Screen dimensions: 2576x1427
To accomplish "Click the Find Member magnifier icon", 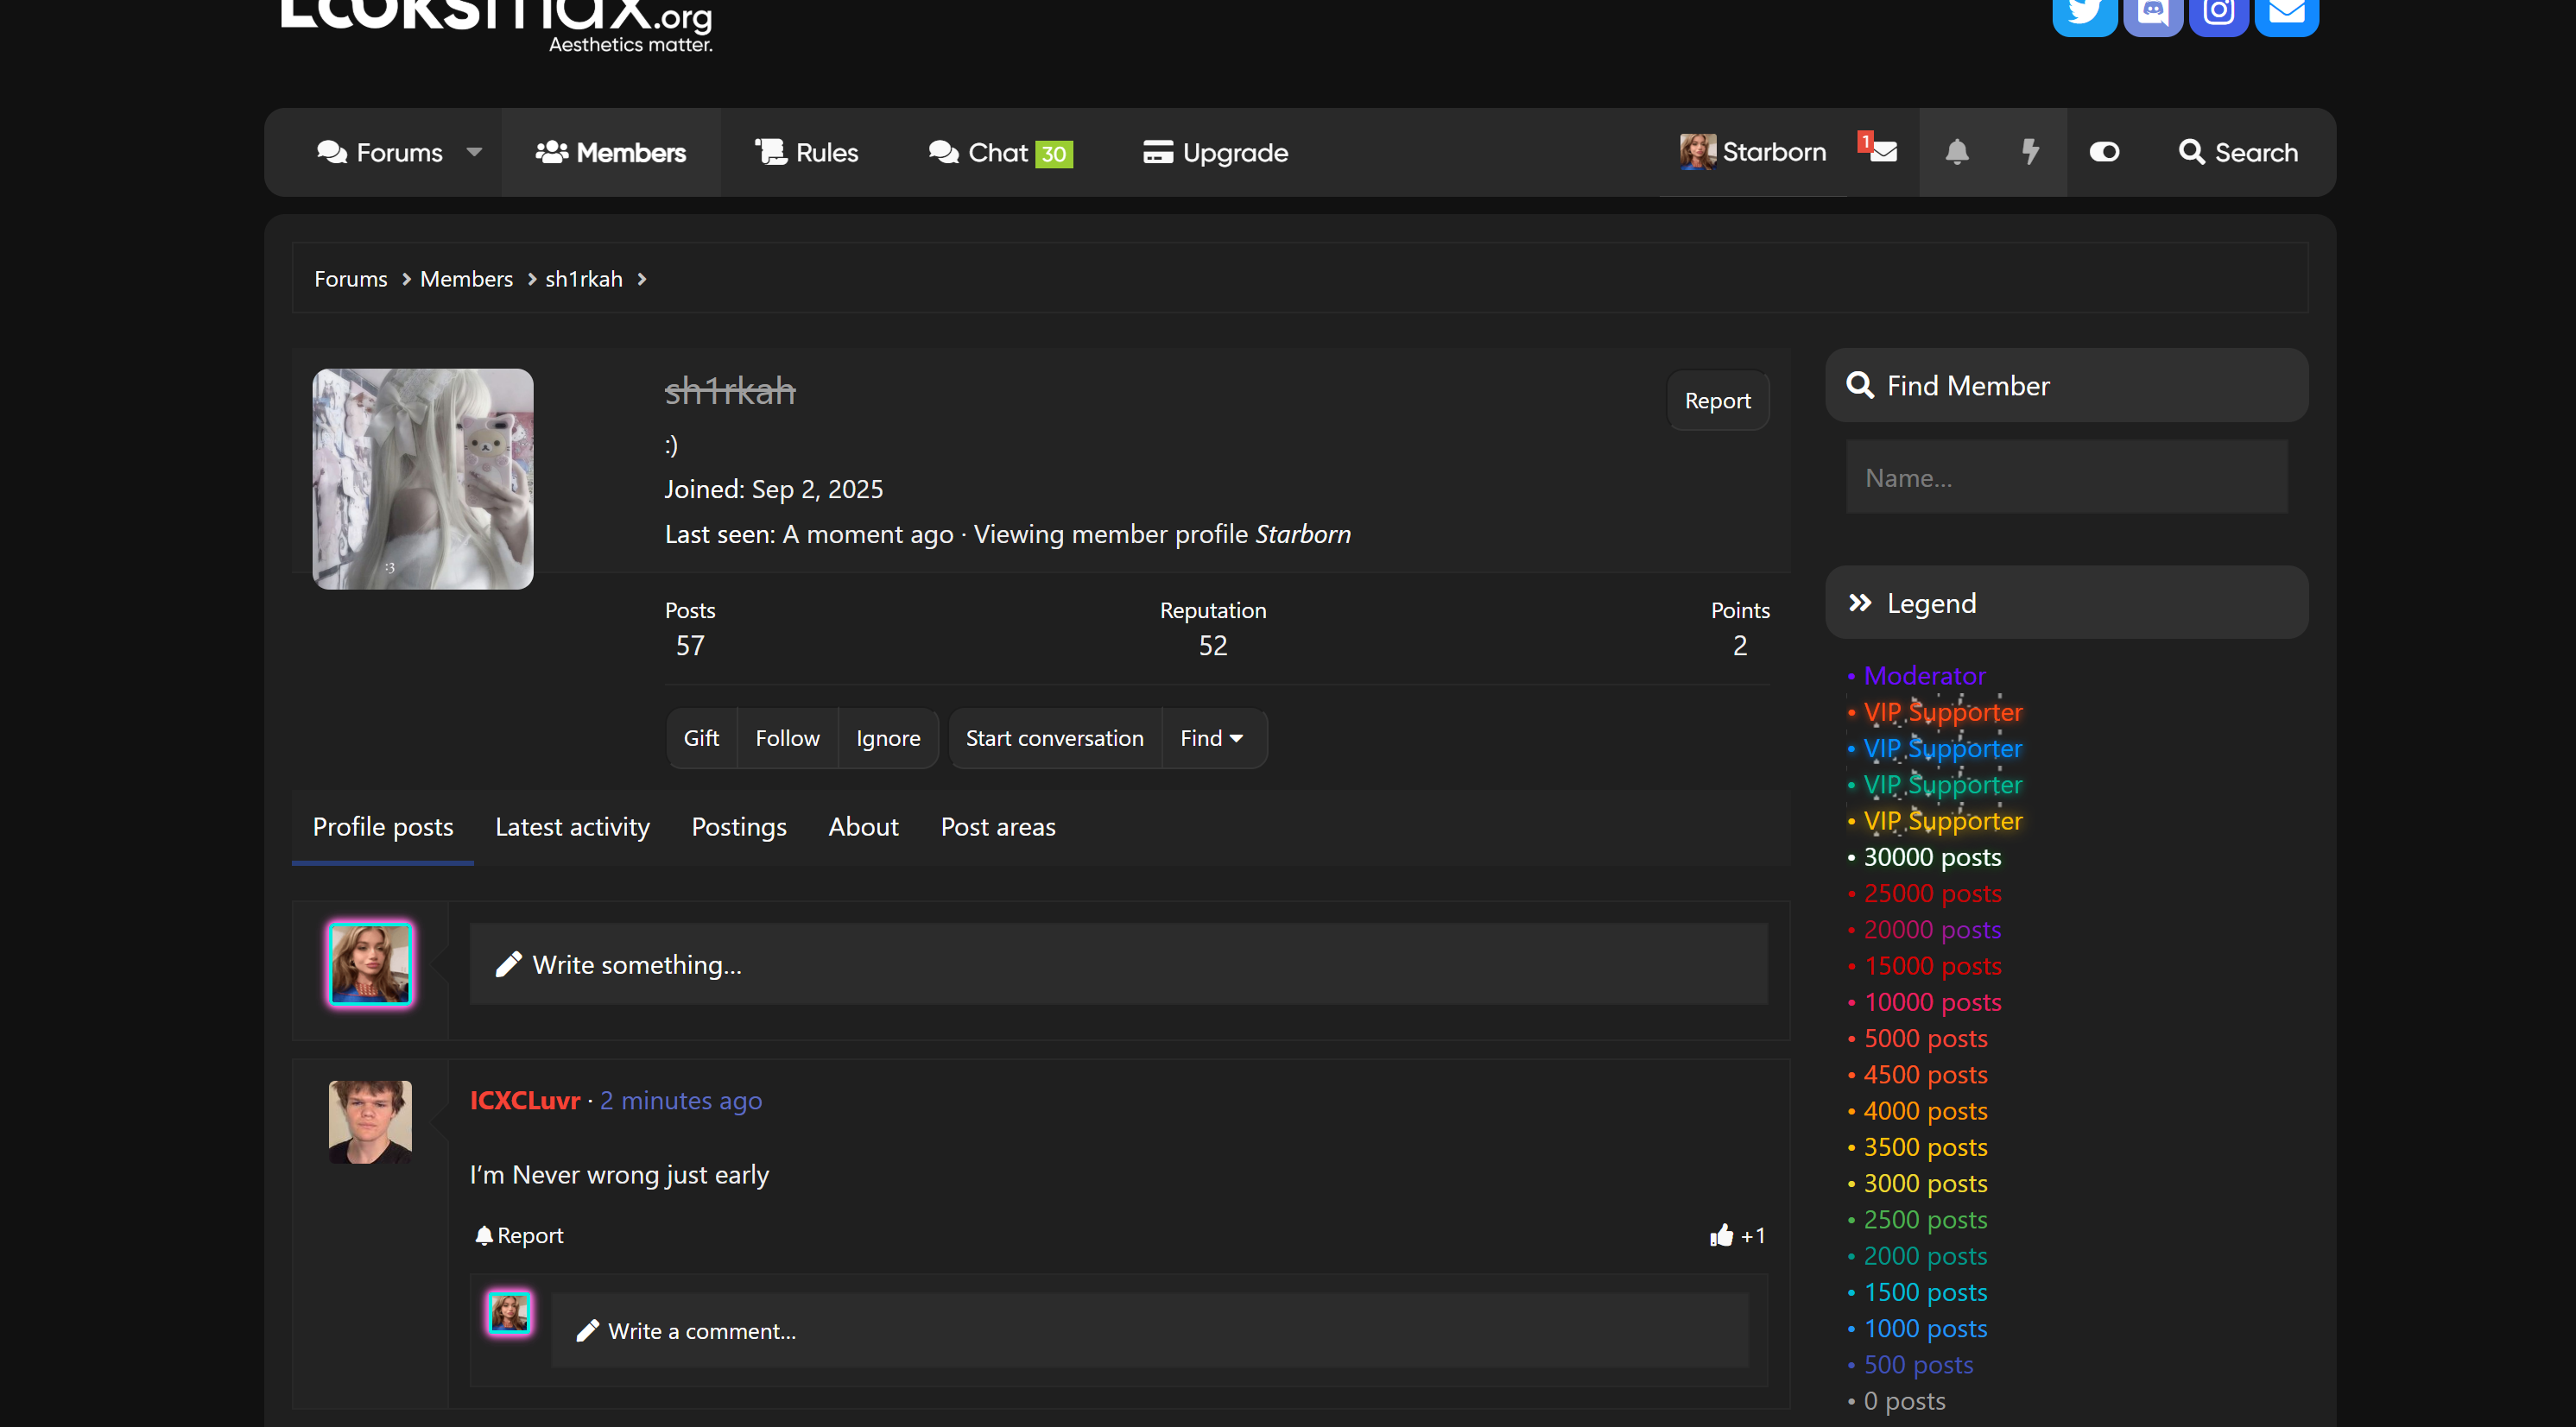I will [x=1860, y=385].
